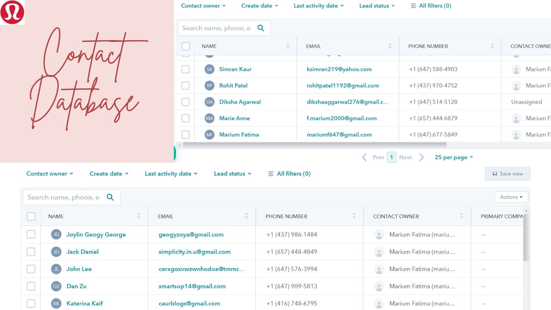Click the Save view button
This screenshot has height=310, width=551.
pos(507,174)
